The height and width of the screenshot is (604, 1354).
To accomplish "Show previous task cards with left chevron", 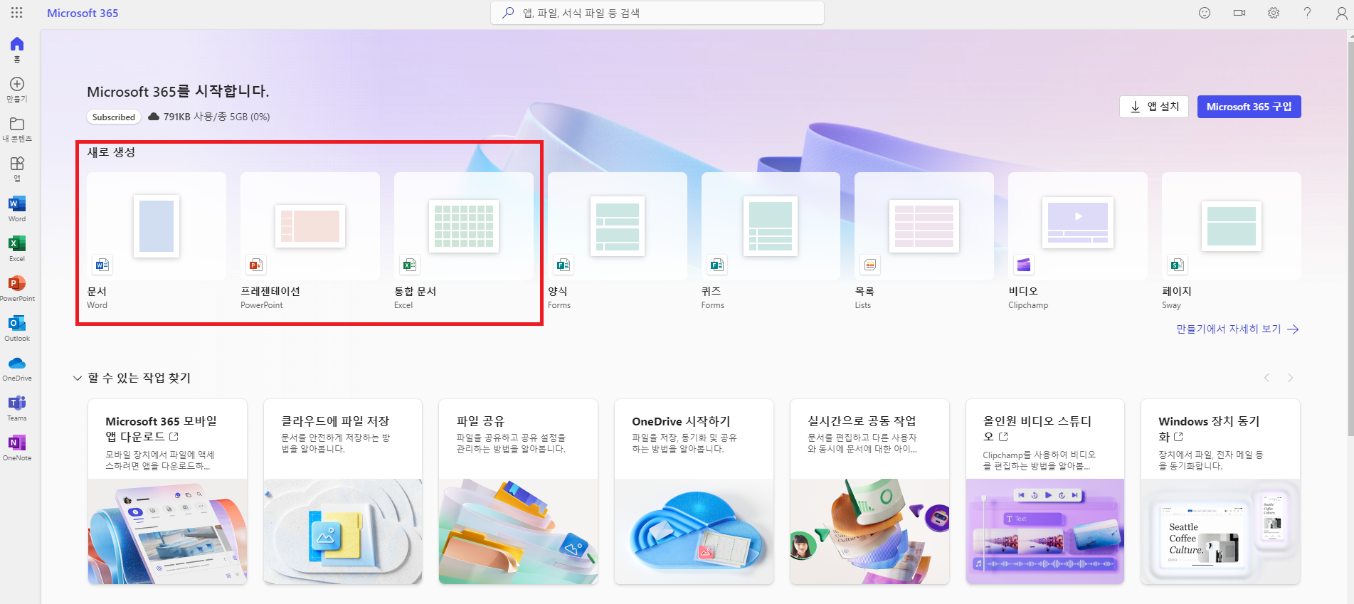I will click(1266, 378).
